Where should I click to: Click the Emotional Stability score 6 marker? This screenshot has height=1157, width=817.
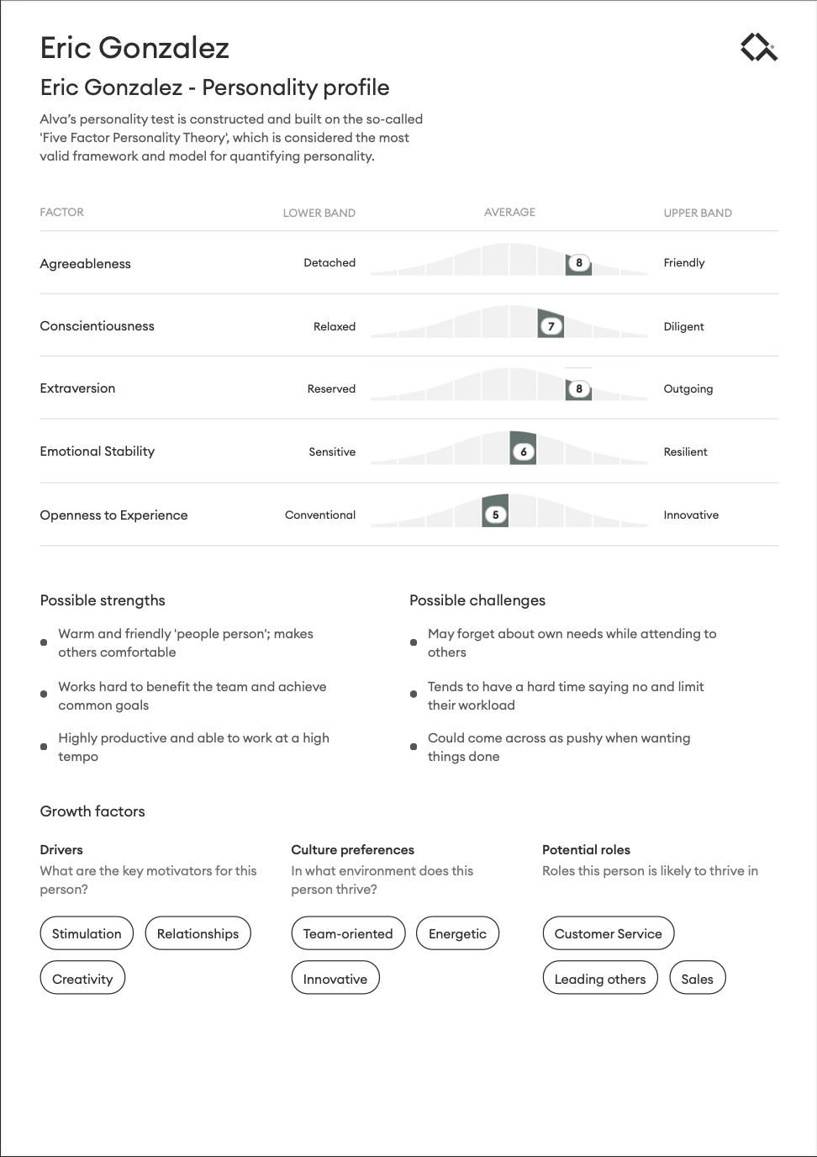pyautogui.click(x=524, y=452)
